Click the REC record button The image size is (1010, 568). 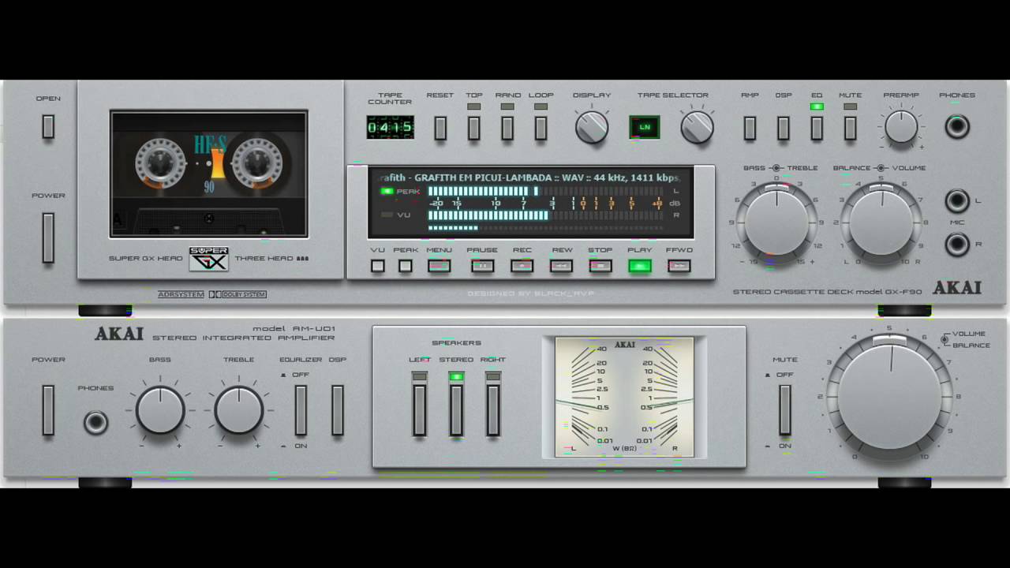[522, 266]
